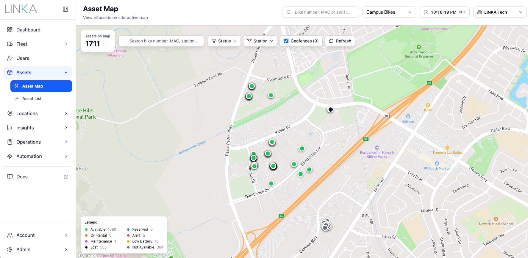Click the Fleet truck icon
Viewport: 528px width, 258px height.
pyautogui.click(x=10, y=44)
